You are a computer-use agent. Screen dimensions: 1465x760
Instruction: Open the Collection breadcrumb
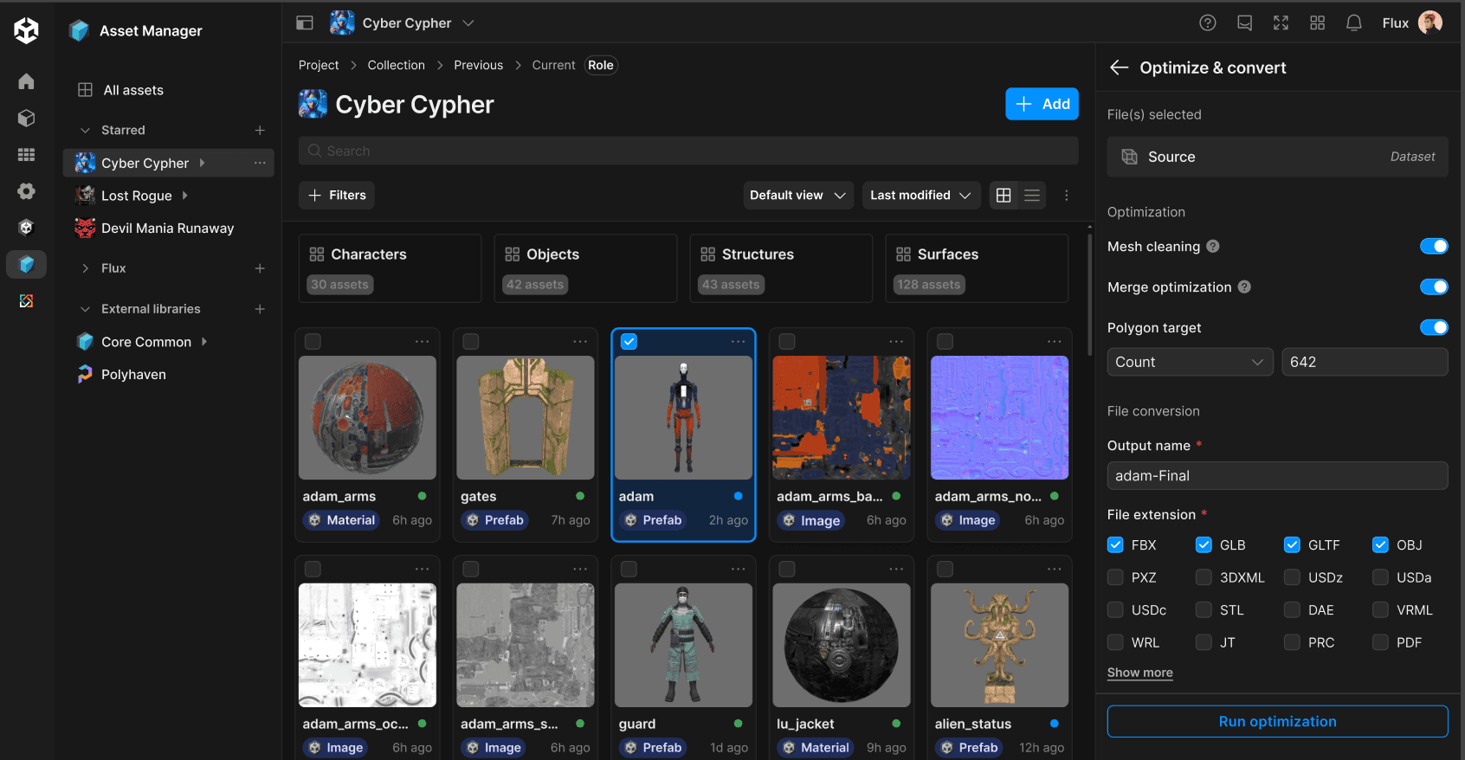[396, 66]
